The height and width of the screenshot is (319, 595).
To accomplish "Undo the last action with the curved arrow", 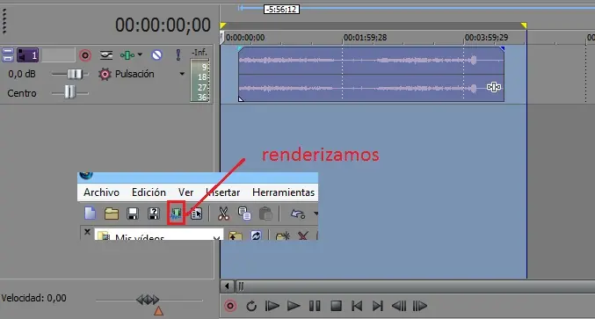I will [x=297, y=214].
